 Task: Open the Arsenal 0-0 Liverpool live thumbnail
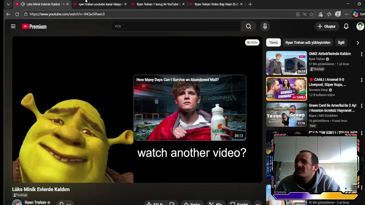pos(287,89)
